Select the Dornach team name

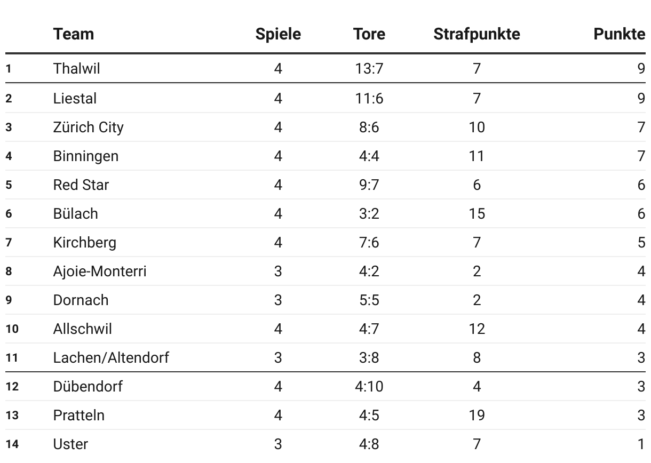(x=81, y=300)
